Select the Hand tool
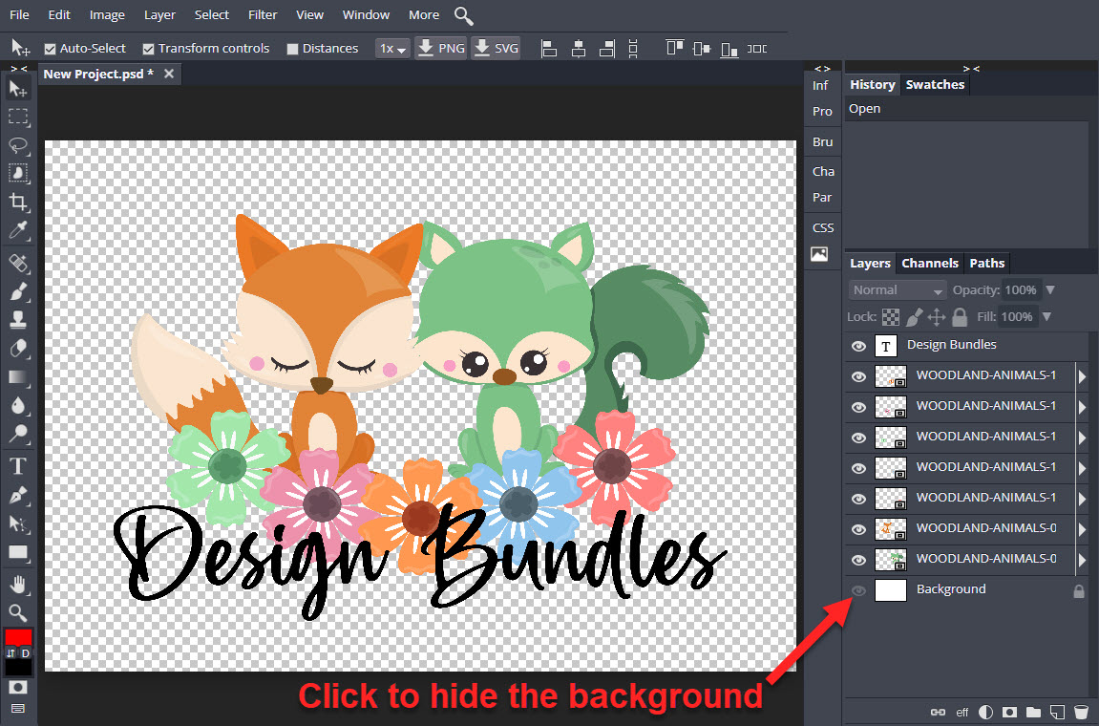This screenshot has height=726, width=1099. pyautogui.click(x=18, y=584)
